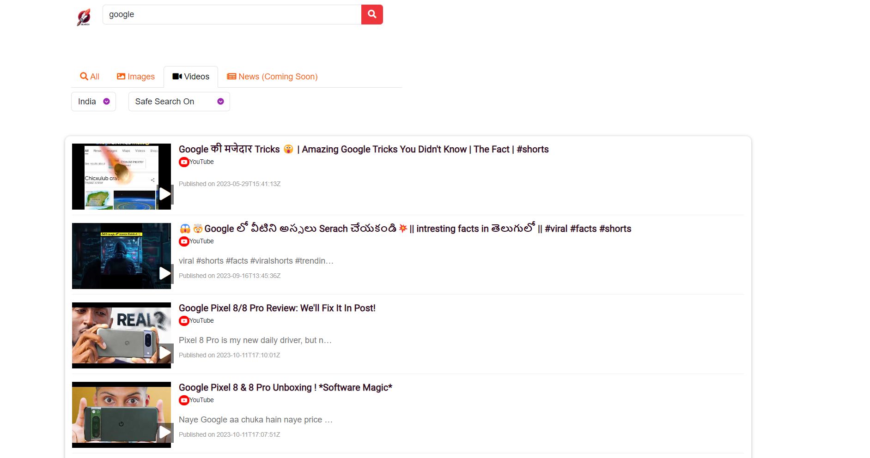
Task: Open the News (Coming Soon) tab
Action: pyautogui.click(x=272, y=77)
